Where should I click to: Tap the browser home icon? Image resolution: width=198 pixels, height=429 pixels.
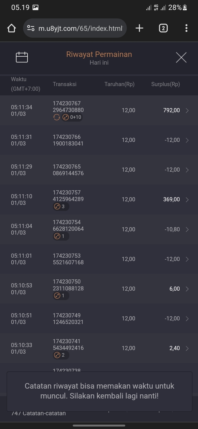point(12,28)
